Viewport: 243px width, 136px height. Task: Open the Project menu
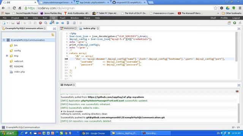pyautogui.click(x=15, y=18)
